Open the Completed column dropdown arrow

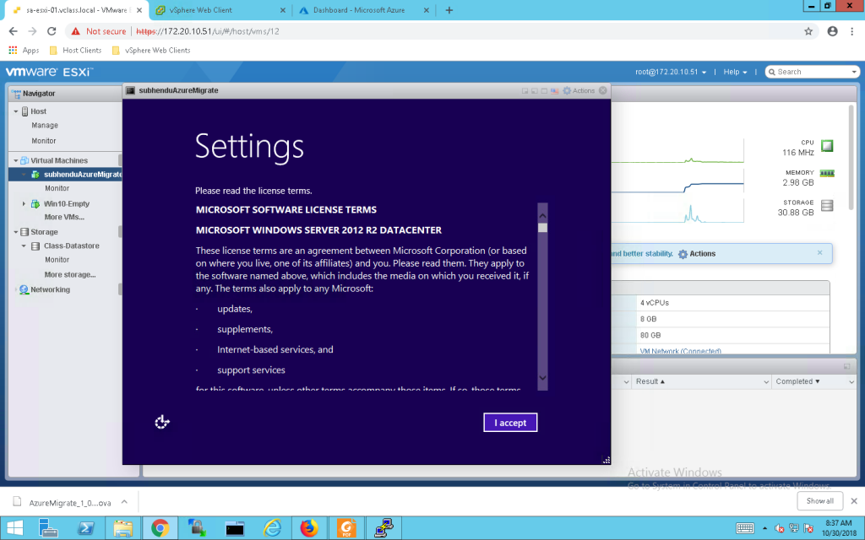851,382
